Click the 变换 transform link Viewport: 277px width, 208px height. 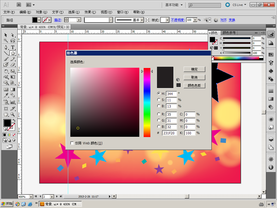[232, 20]
